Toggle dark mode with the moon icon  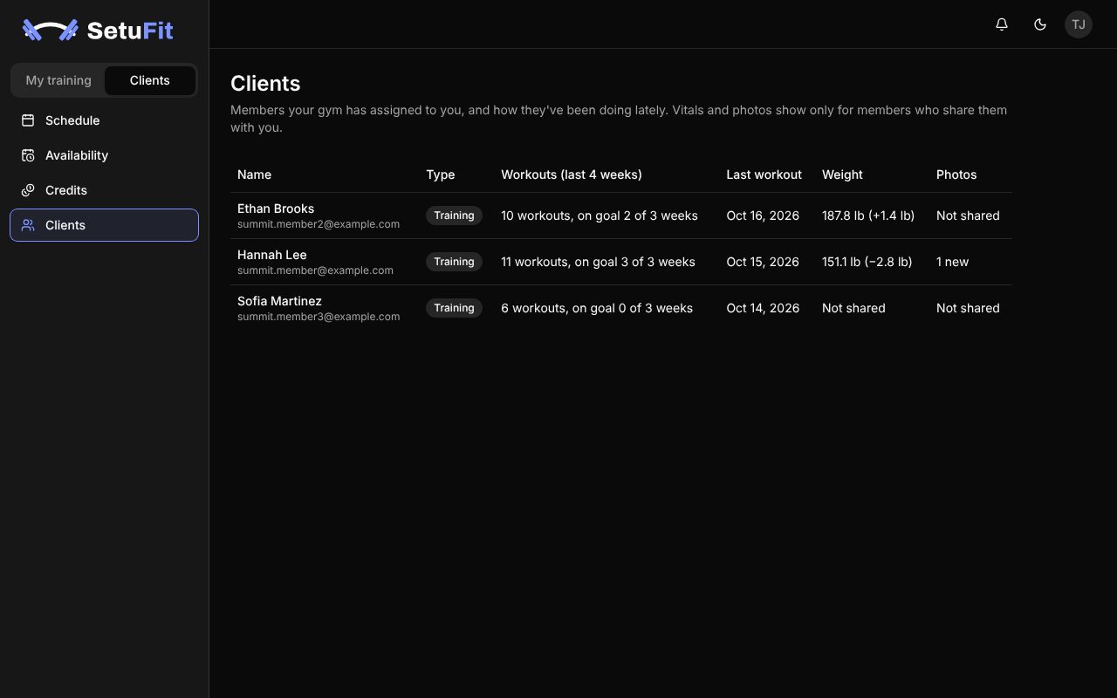coord(1040,24)
